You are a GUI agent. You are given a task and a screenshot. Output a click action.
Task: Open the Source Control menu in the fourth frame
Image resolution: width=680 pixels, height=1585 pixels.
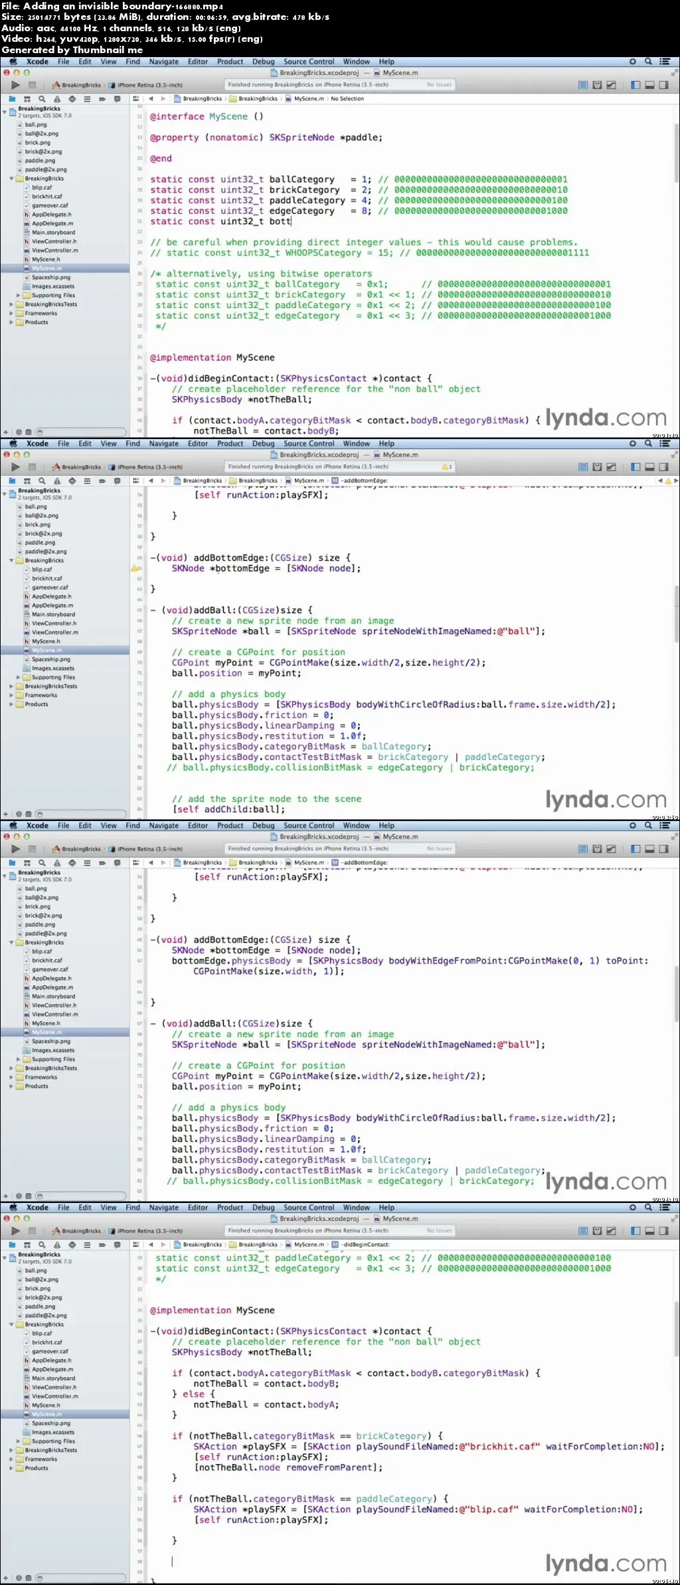(309, 1208)
